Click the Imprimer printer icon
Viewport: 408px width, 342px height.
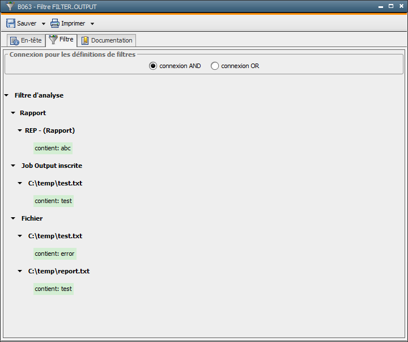coord(54,23)
